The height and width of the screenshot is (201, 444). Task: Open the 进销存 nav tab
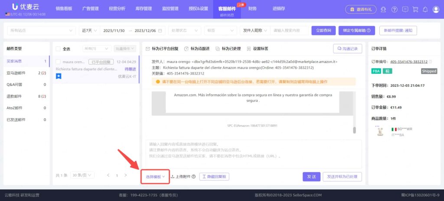coord(279,9)
